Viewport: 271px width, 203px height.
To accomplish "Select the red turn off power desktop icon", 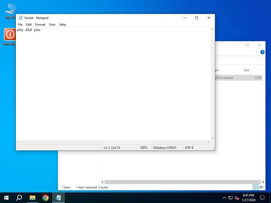I will click(10, 37).
